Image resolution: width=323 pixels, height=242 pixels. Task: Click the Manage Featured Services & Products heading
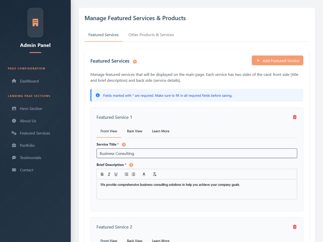[135, 18]
